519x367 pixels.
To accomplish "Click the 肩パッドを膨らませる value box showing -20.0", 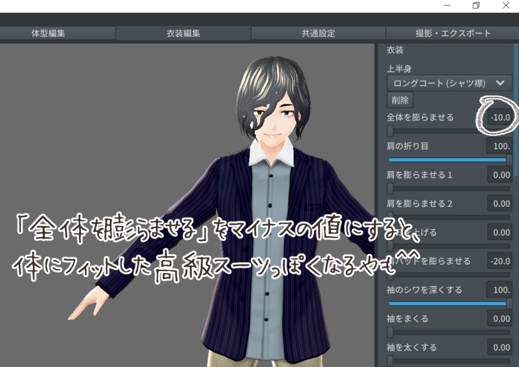I will click(499, 261).
